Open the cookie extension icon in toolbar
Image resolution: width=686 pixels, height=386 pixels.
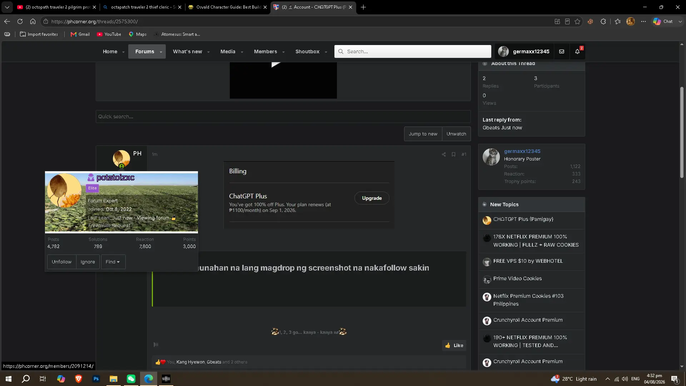pos(590,21)
